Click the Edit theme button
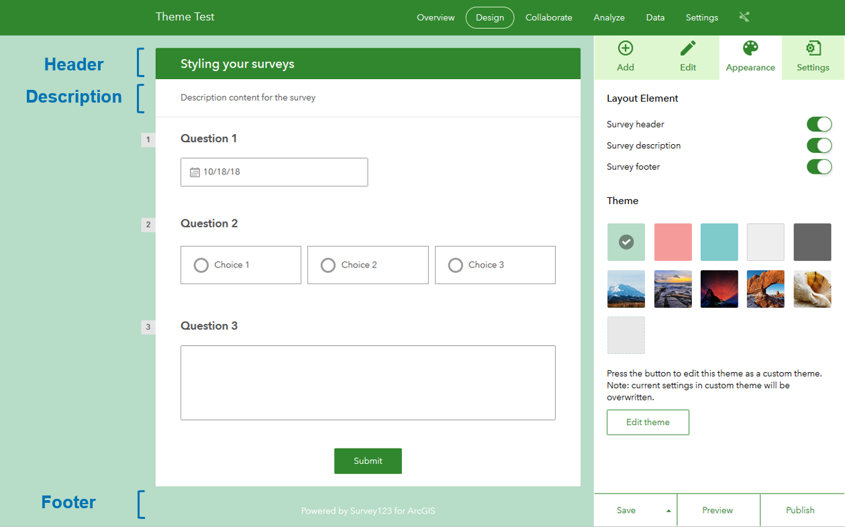The height and width of the screenshot is (527, 845). [648, 422]
